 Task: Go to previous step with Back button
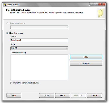(x=47, y=95)
